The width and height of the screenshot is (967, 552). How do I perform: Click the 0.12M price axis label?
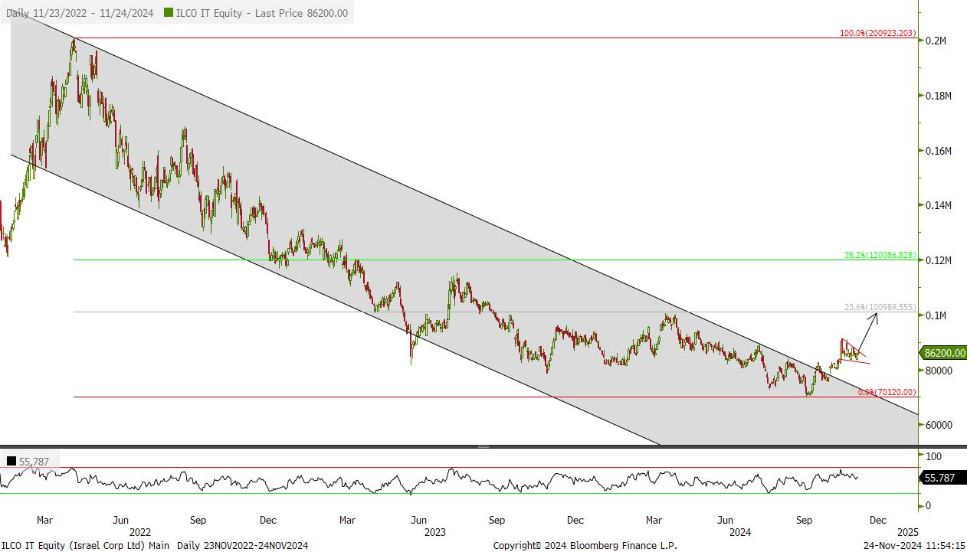[x=938, y=260]
